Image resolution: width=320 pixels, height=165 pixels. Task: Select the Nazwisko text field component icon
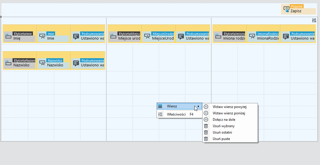pyautogui.click(x=42, y=63)
